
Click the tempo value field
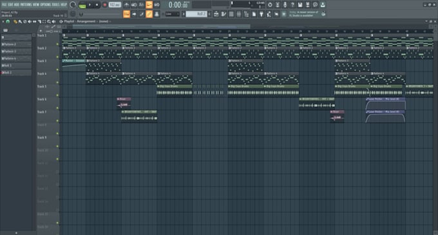coord(115,5)
